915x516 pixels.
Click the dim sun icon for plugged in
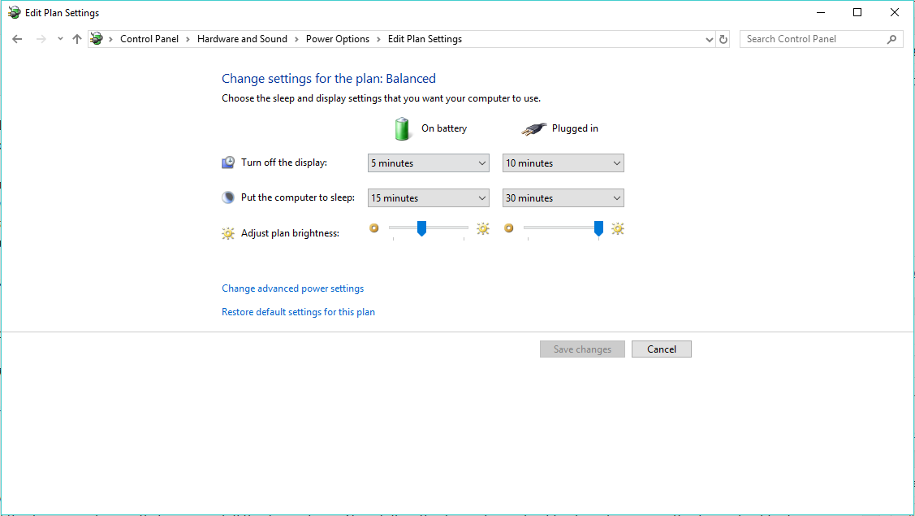click(509, 229)
